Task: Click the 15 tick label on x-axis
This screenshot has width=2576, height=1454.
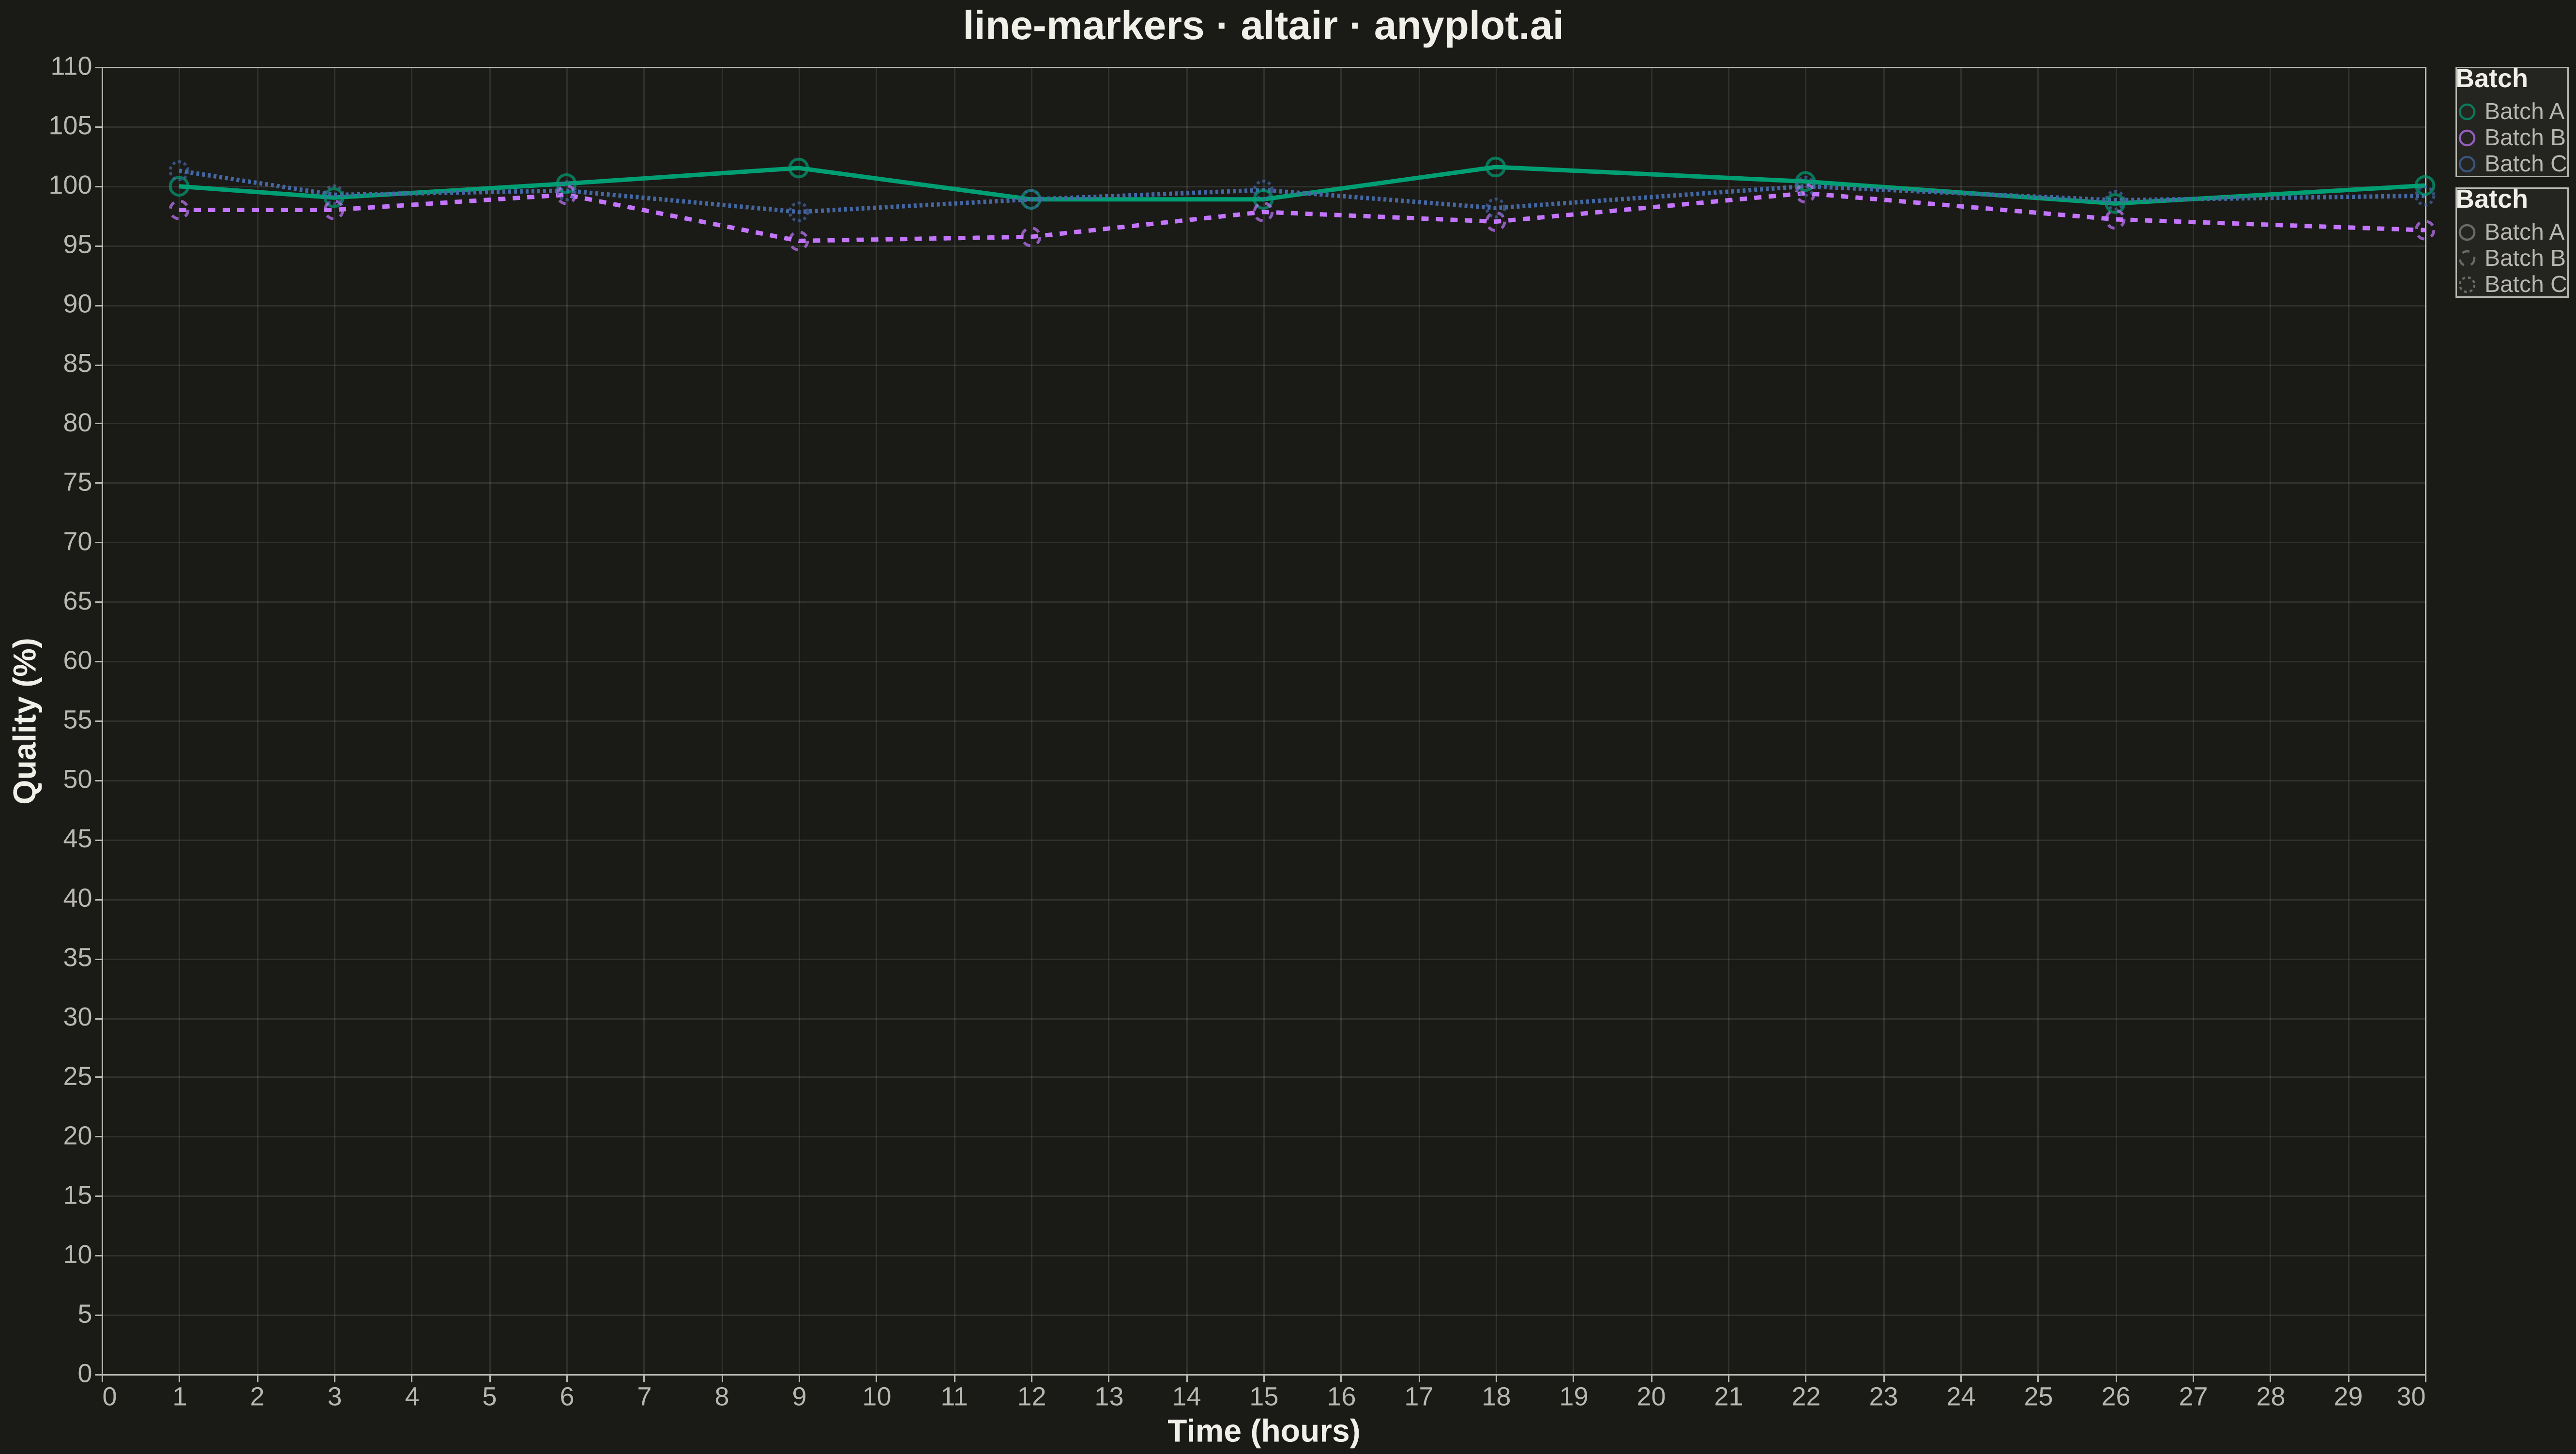Action: (x=1263, y=1397)
